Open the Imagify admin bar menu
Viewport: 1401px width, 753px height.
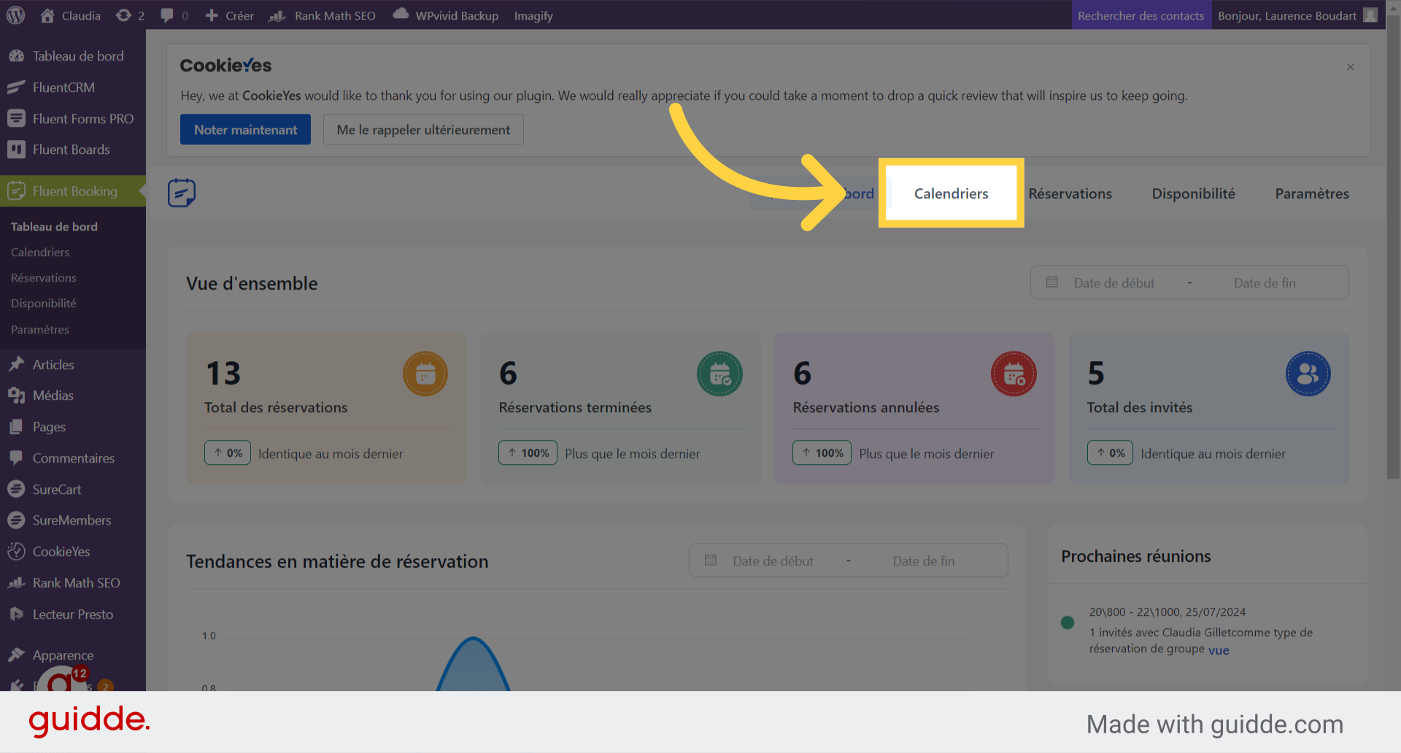point(533,15)
